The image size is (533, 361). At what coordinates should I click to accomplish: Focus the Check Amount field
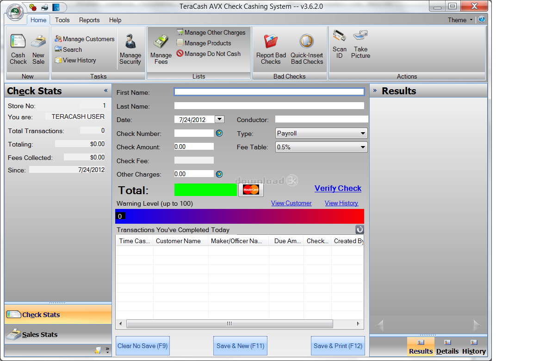194,147
